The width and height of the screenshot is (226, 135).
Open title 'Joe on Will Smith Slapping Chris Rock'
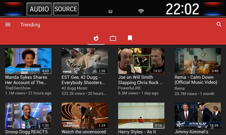140,80
